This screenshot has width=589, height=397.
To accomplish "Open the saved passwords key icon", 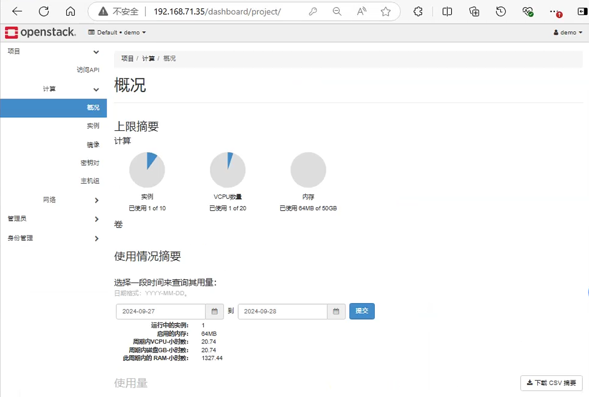I will (313, 12).
